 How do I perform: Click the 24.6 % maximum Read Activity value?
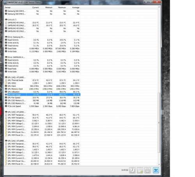(63, 40)
